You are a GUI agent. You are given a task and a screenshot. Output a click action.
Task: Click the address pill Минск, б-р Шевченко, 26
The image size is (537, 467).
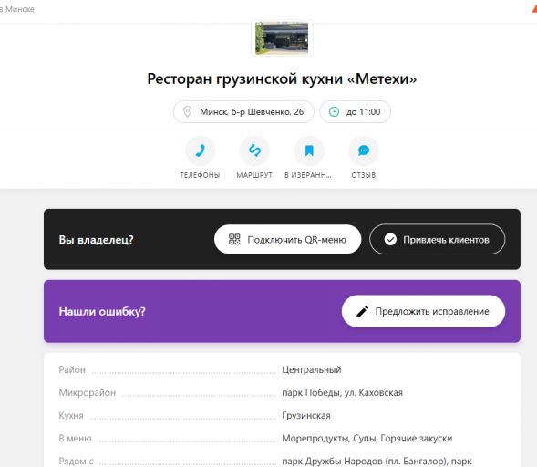243,111
